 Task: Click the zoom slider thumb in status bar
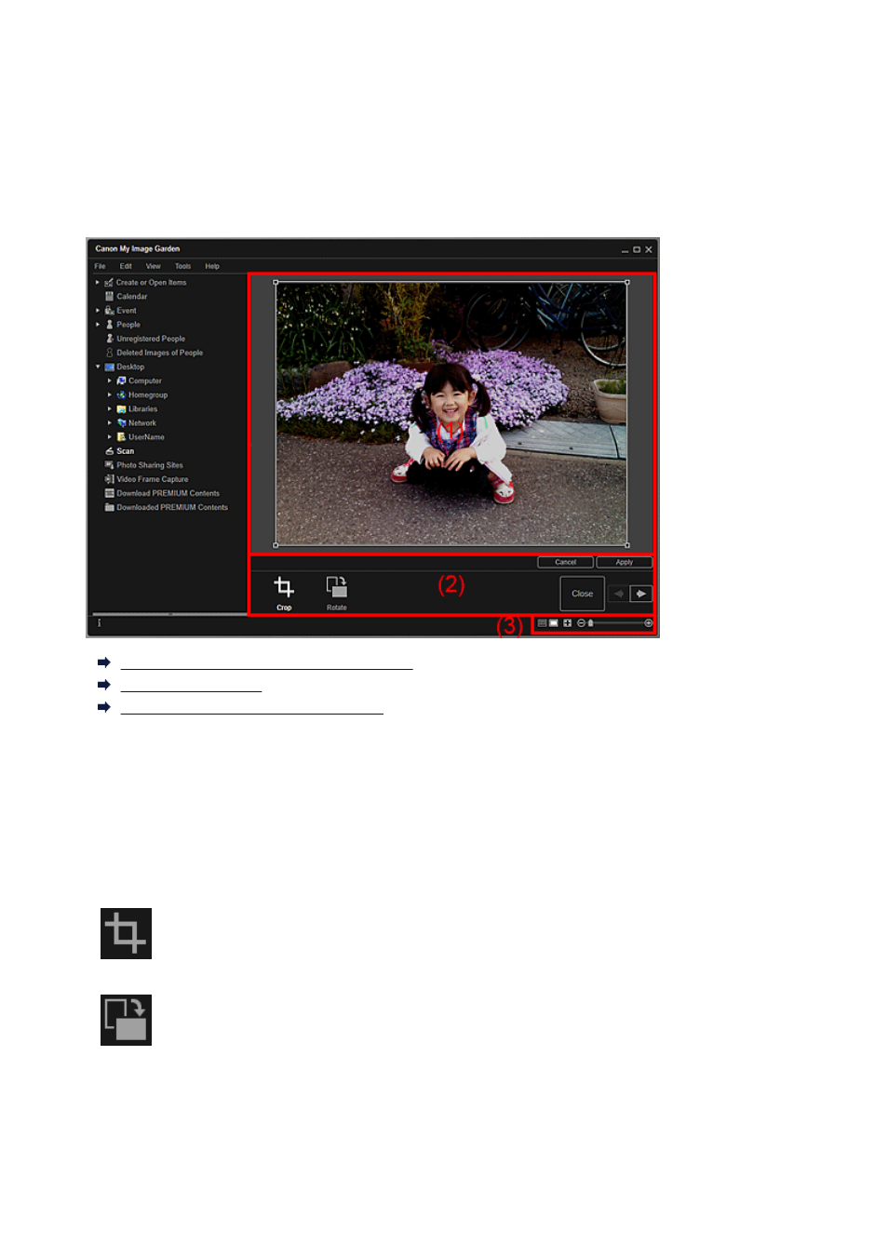pos(590,623)
